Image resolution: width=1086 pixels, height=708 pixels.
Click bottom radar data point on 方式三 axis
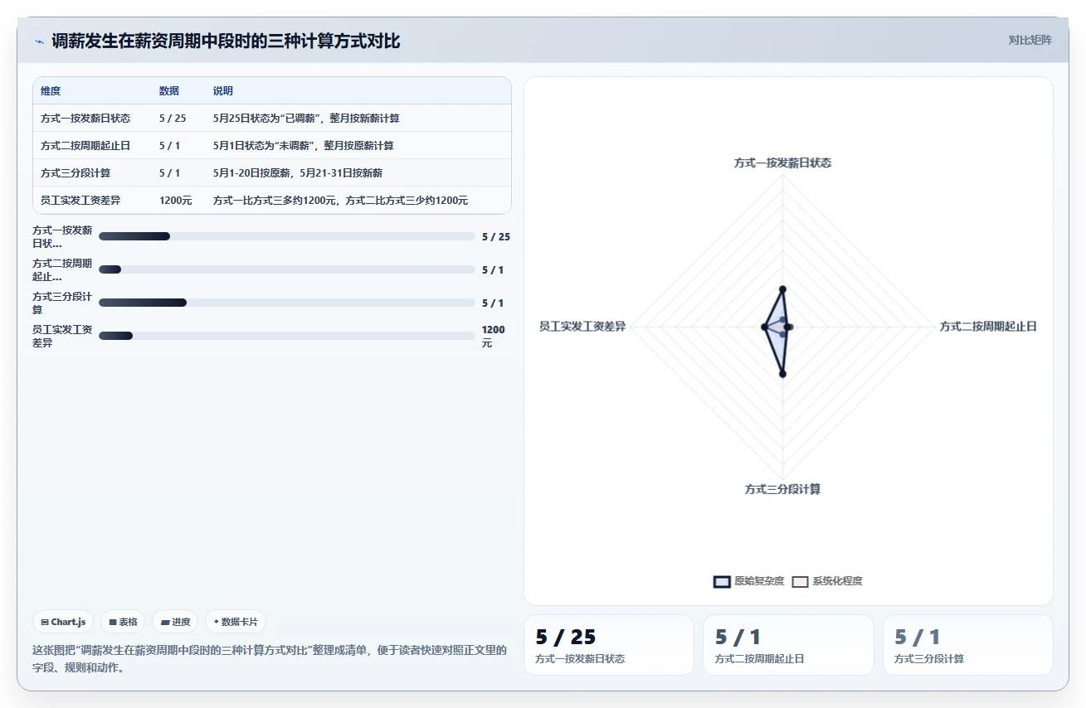(782, 375)
